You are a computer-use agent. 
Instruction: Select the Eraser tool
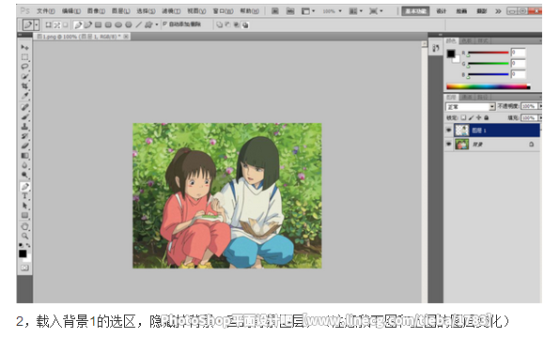click(x=24, y=146)
